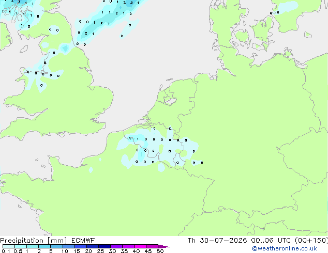Click the above-50 mm legend arrow tip
This screenshot has height=253, width=328.
[164, 246]
